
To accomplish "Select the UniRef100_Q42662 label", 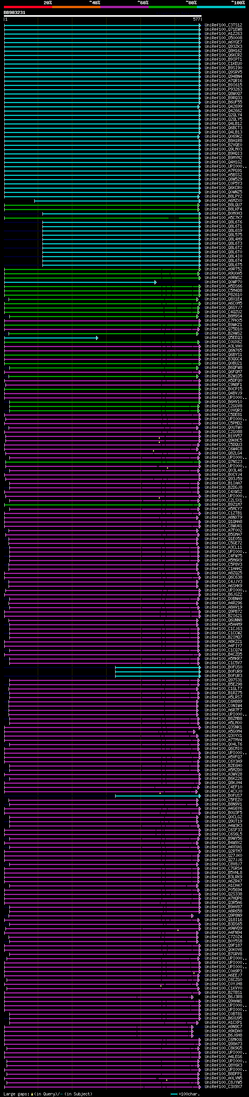I will click(223, 111).
